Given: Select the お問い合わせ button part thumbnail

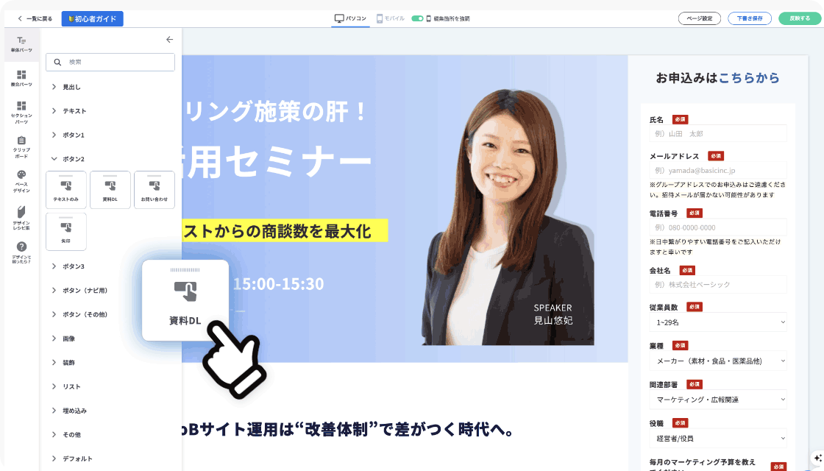Looking at the screenshot, I should point(154,190).
